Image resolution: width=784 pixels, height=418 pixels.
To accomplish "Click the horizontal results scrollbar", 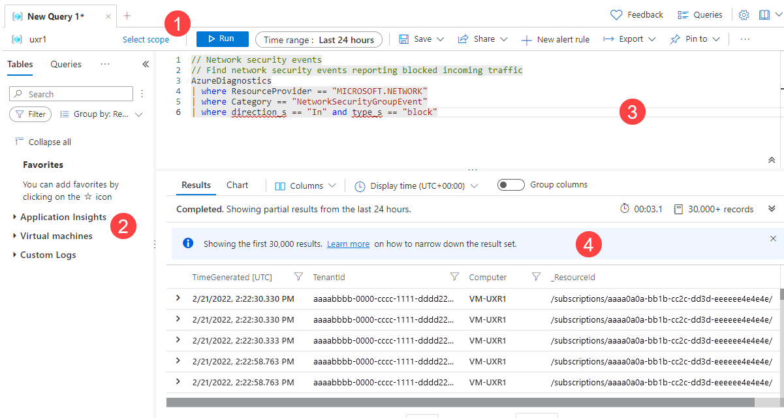I will (x=460, y=402).
